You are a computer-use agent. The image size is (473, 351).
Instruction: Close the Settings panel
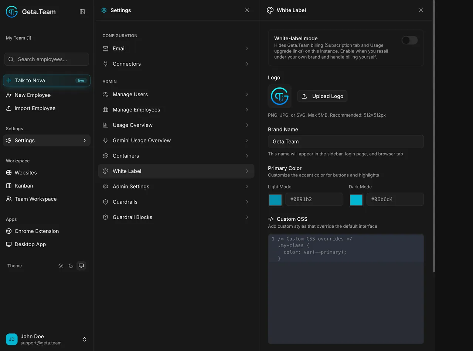pos(247,10)
